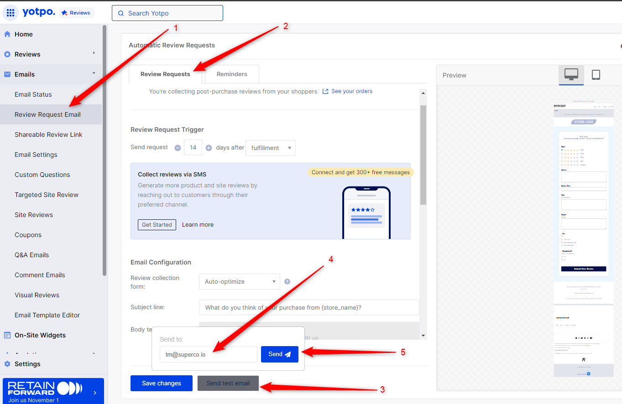Click the blue Send button
622x404 pixels.
tap(280, 354)
